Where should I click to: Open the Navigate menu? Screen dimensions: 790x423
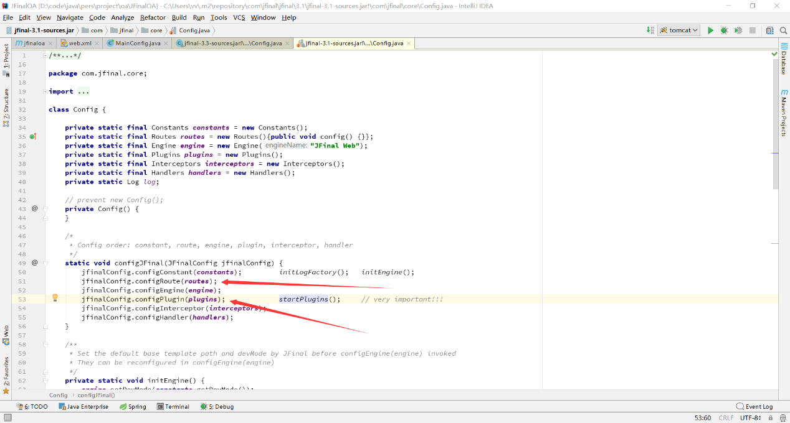(x=70, y=17)
